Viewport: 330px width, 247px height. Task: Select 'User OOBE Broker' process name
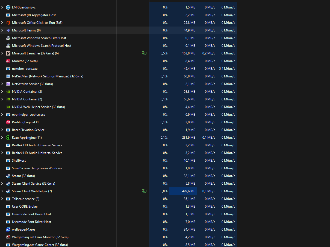tap(25, 207)
